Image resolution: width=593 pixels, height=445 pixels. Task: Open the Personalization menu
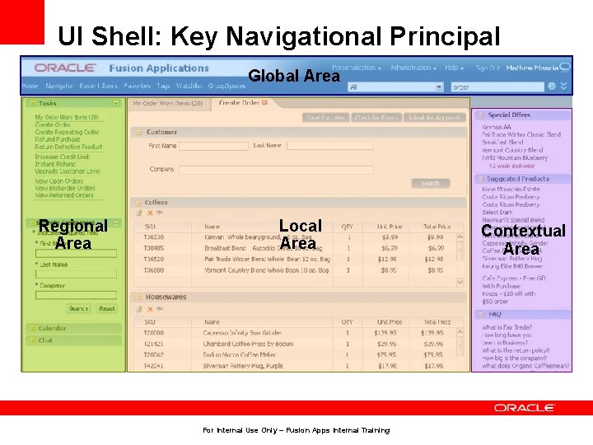357,68
